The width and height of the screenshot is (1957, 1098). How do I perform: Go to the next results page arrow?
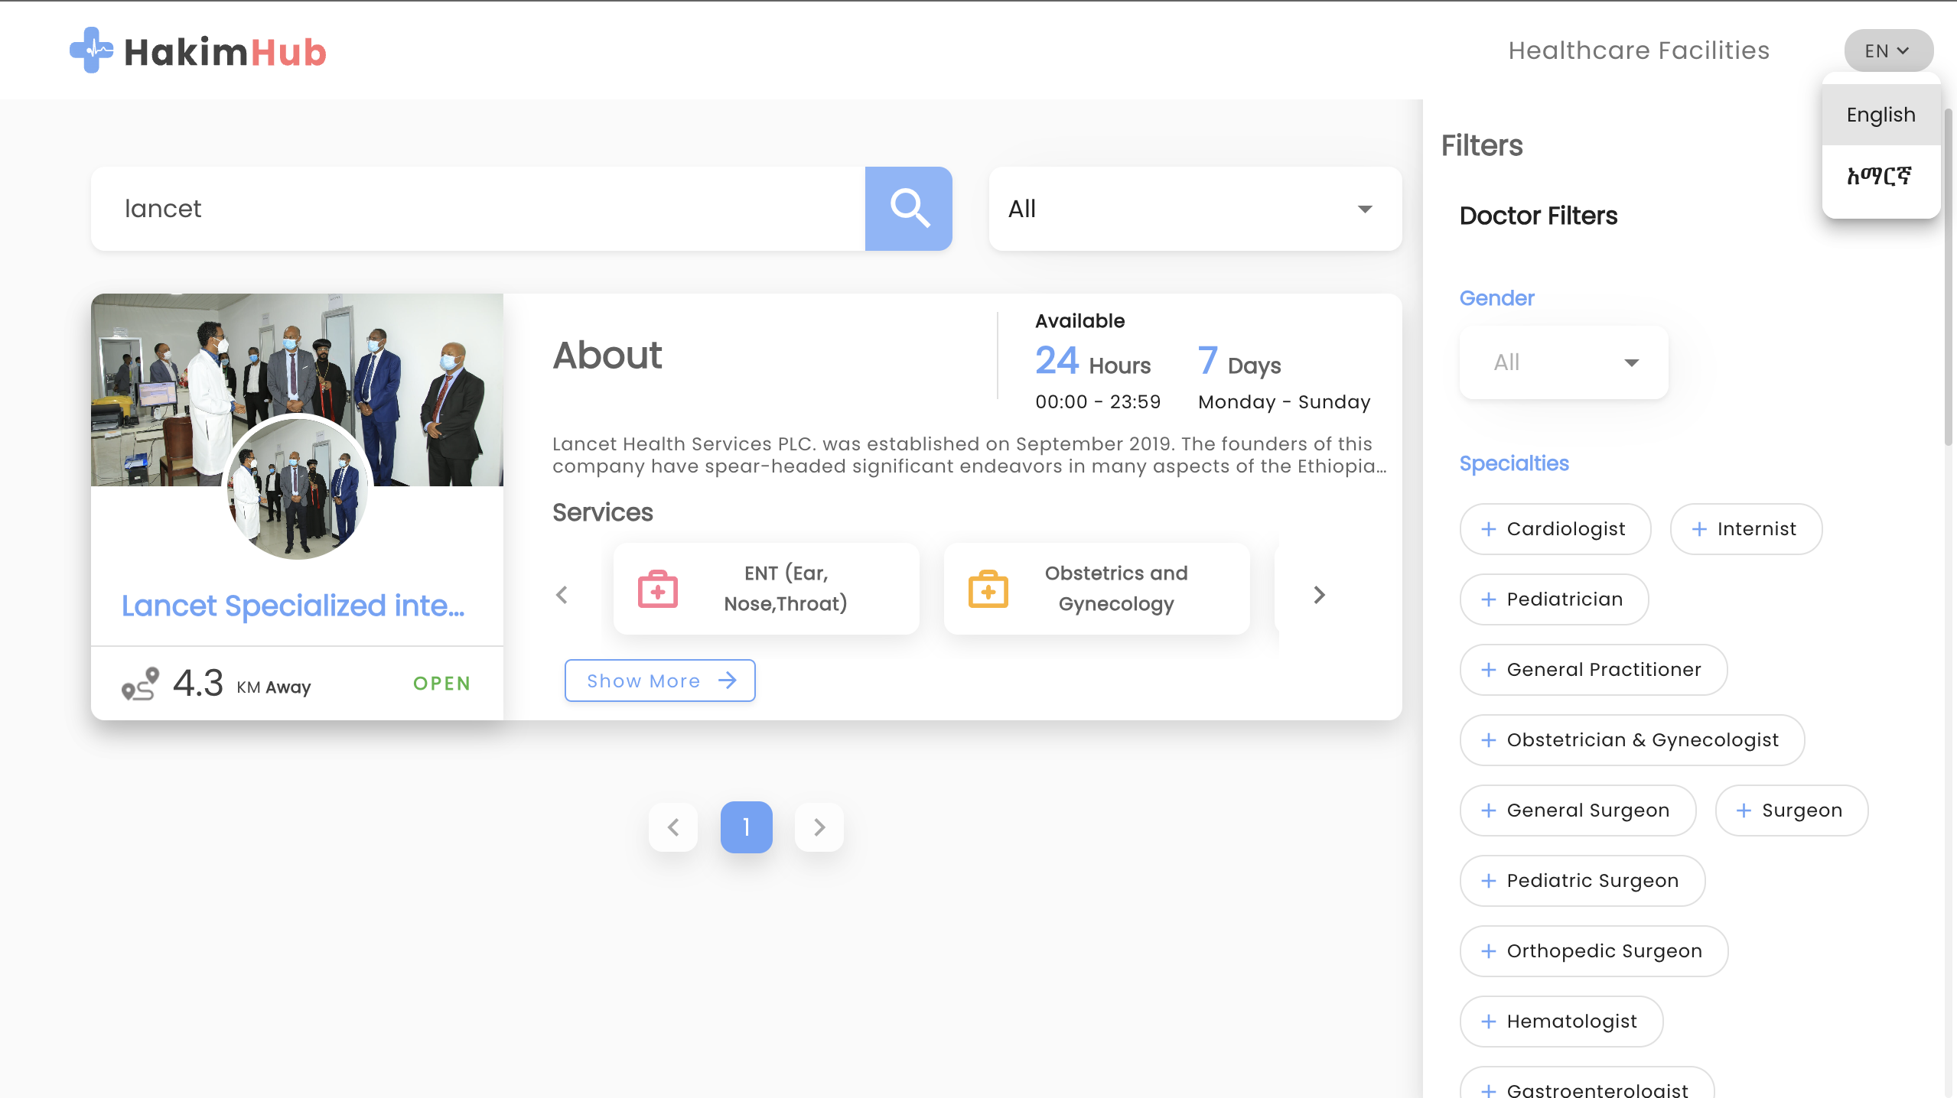819,827
